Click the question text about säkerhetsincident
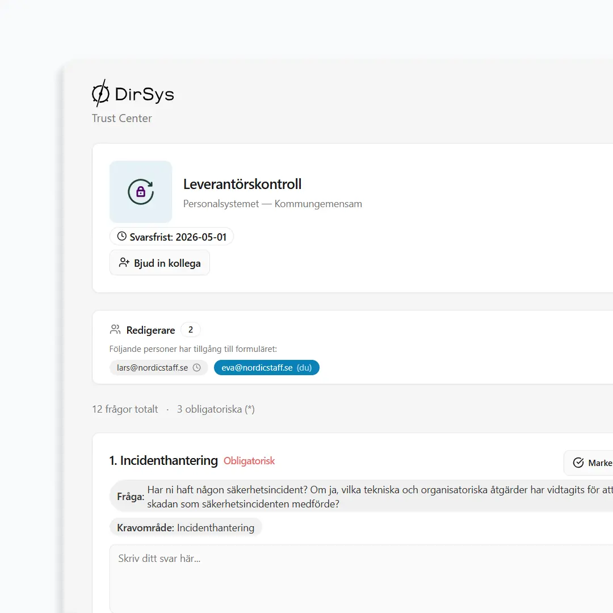The width and height of the screenshot is (613, 613). click(380, 497)
